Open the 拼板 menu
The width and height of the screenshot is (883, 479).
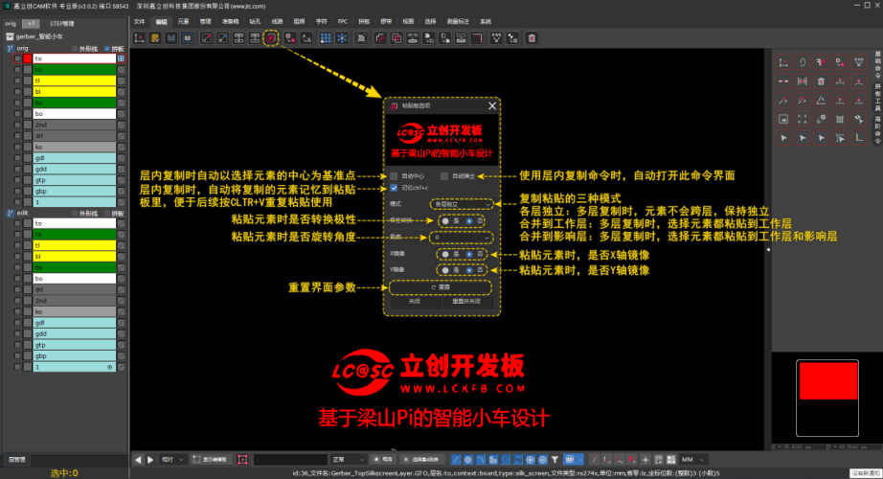364,21
